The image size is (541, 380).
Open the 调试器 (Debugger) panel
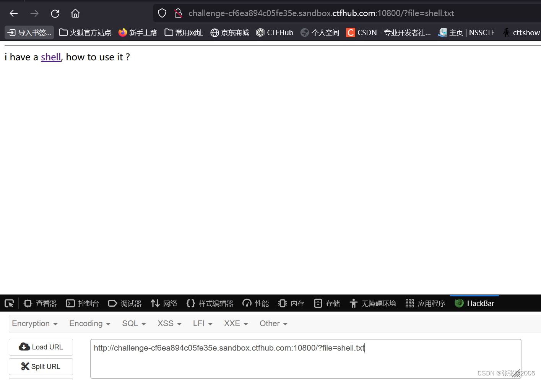click(x=125, y=303)
